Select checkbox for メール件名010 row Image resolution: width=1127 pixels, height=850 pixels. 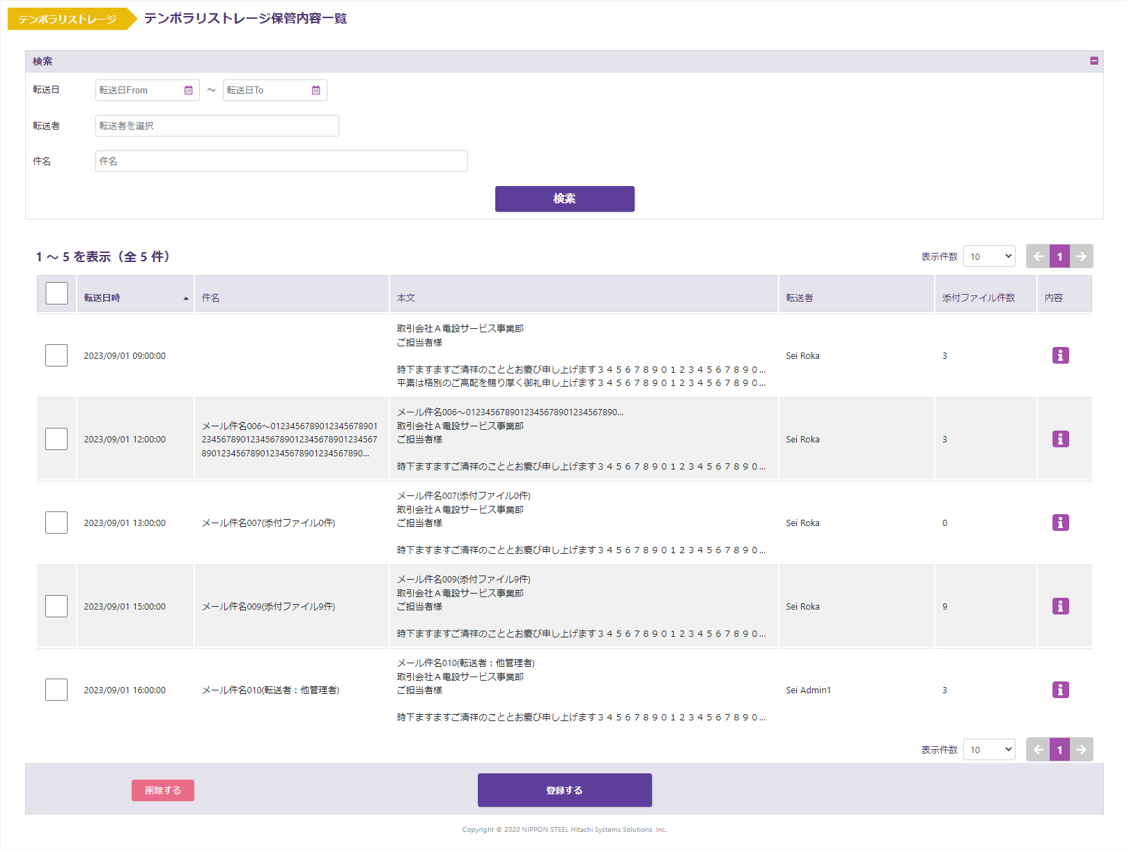[56, 690]
